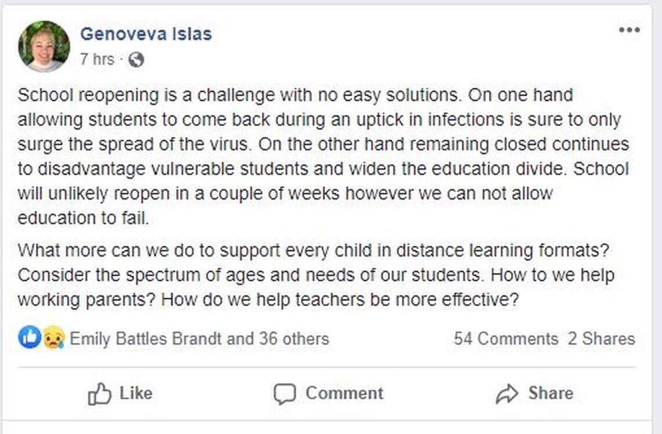
Task: View the 2 Shares of the post
Action: (601, 339)
